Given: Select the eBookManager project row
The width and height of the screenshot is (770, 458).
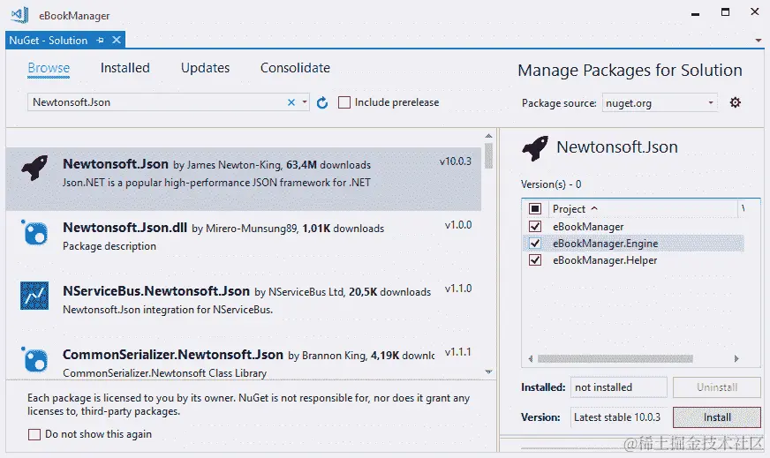Looking at the screenshot, I should 633,226.
